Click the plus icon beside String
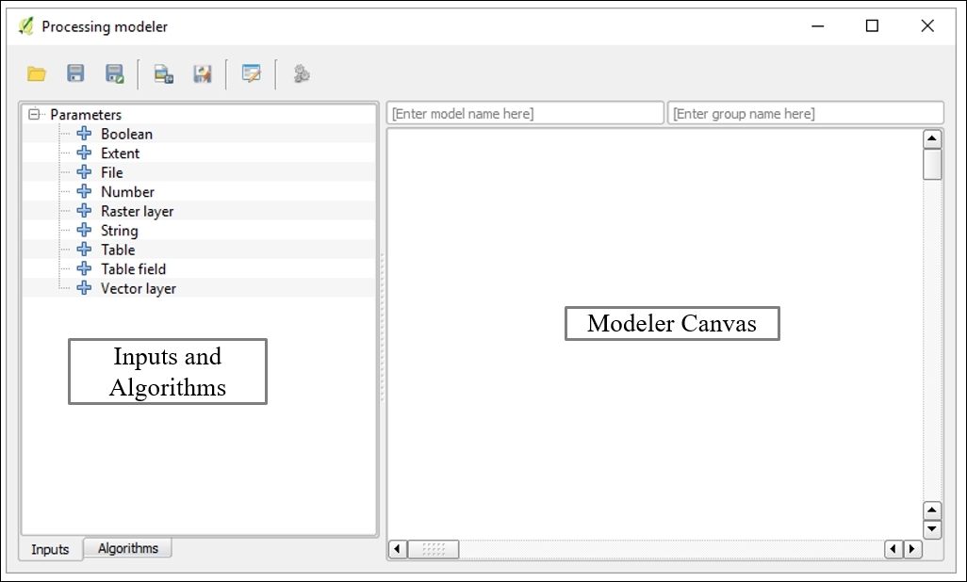This screenshot has height=582, width=967. coord(85,230)
